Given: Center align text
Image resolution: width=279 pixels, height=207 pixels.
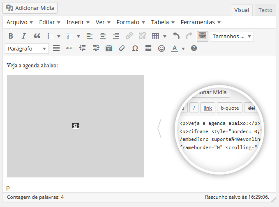Looking at the screenshot, I should click(x=103, y=36).
